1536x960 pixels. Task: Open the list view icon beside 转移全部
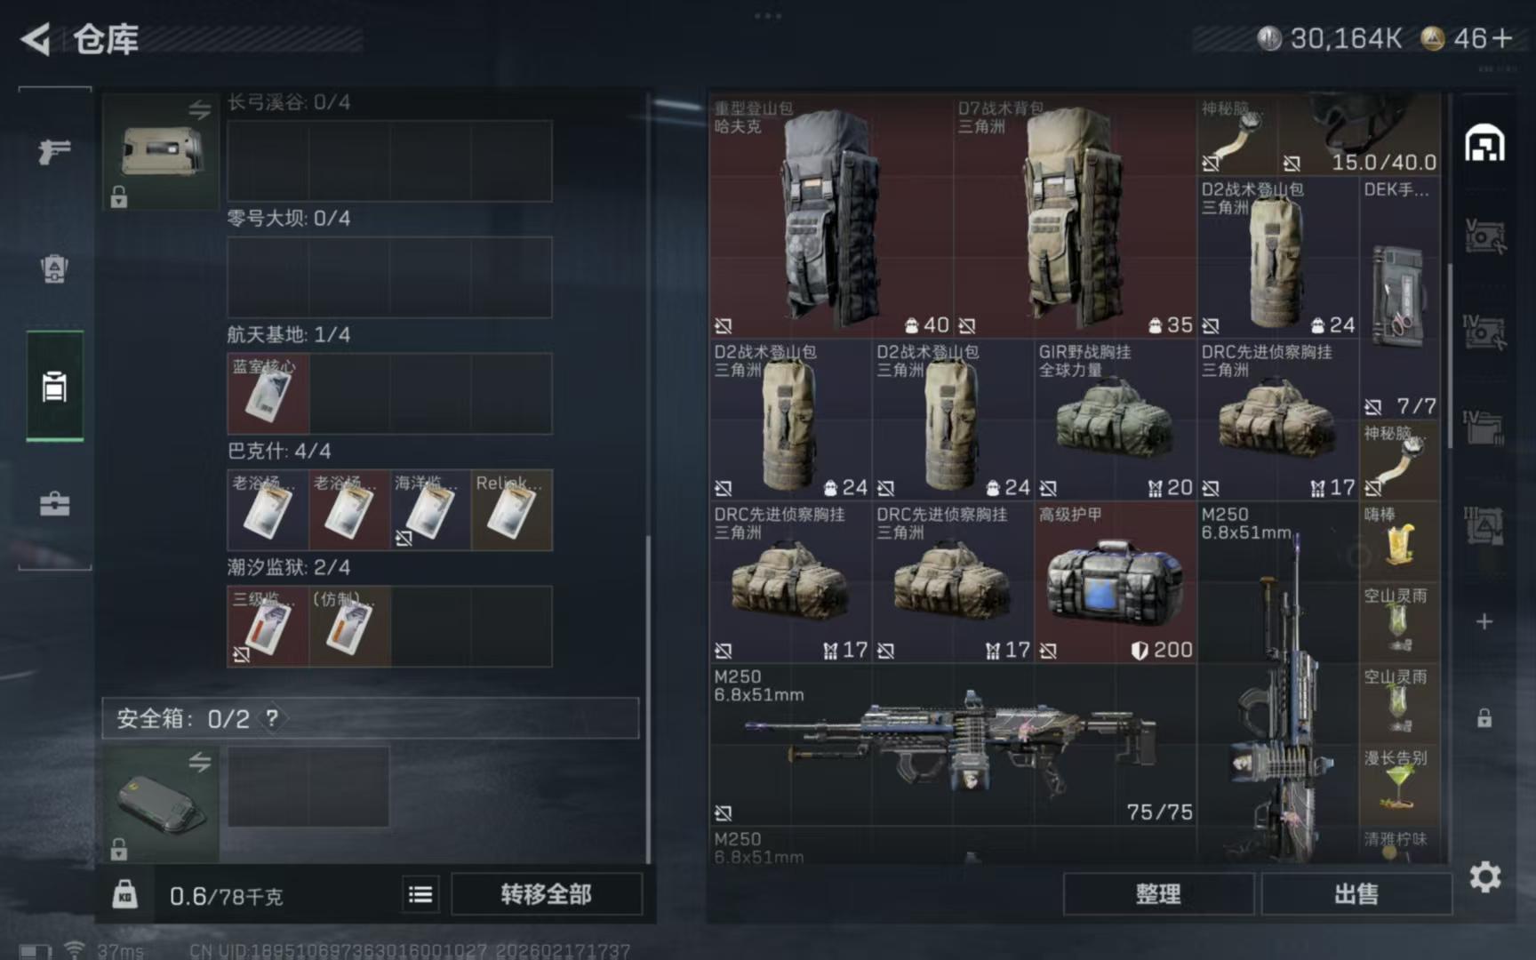coord(420,894)
